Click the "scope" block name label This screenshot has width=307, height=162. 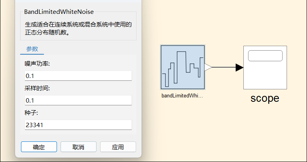[265, 98]
